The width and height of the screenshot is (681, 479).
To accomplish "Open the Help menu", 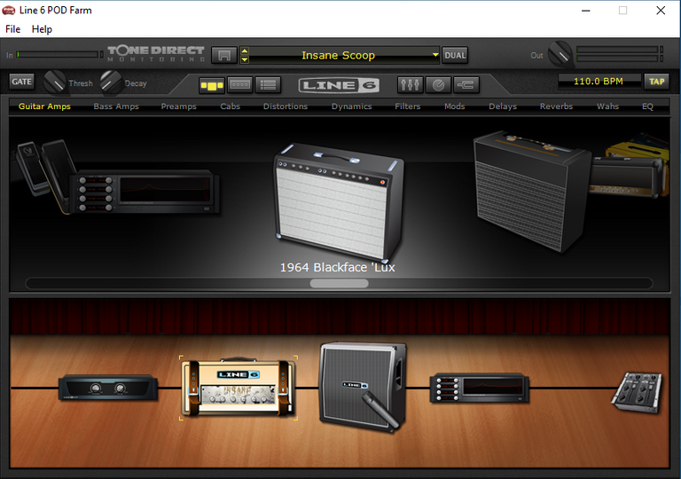I will click(43, 29).
